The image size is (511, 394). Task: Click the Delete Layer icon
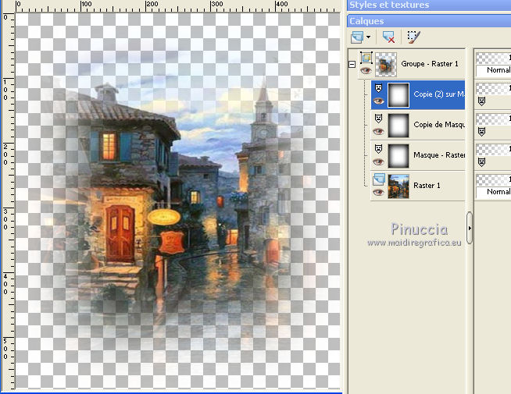pos(388,37)
